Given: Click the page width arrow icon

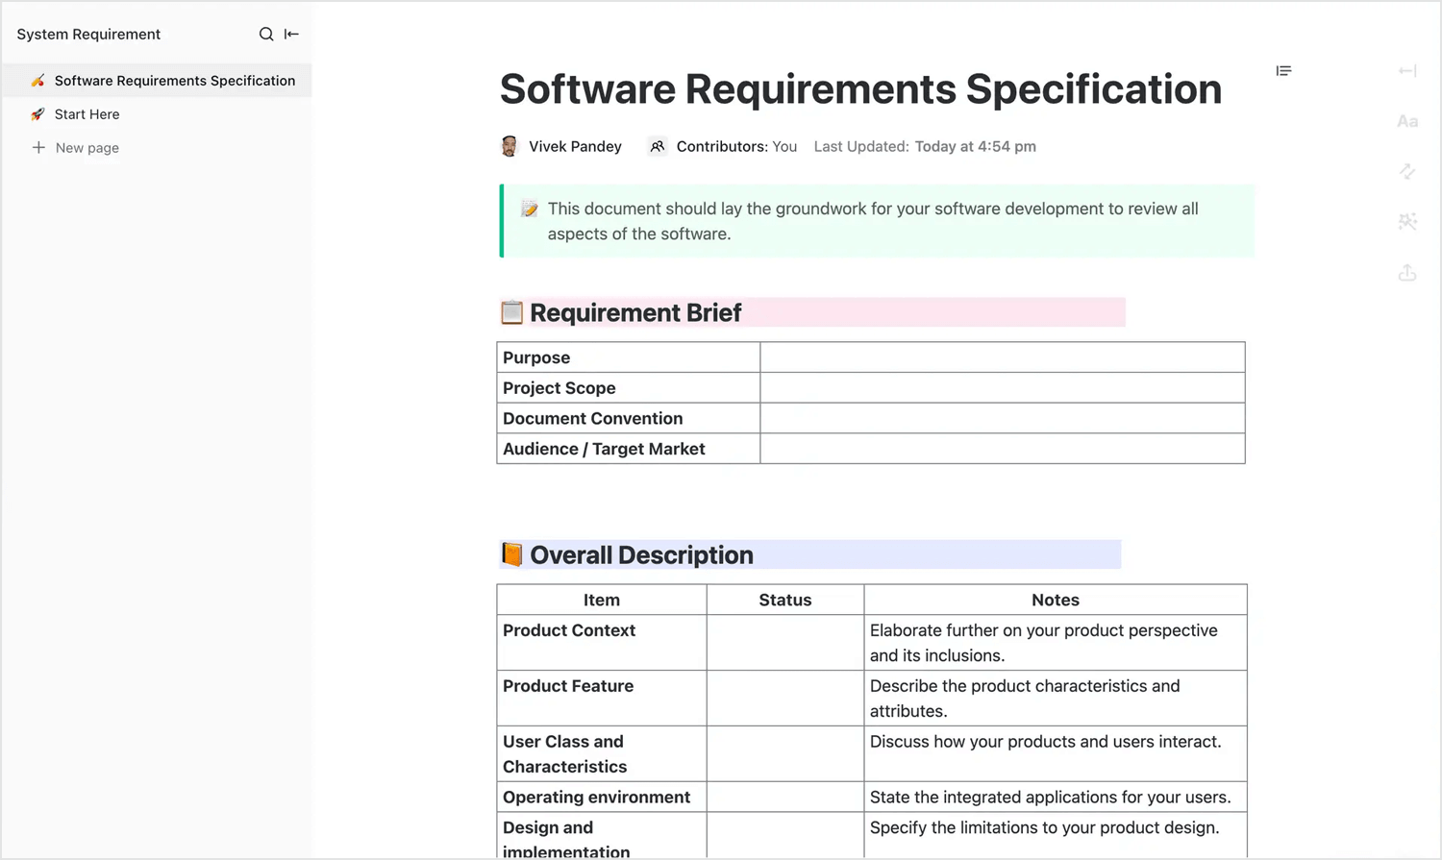Looking at the screenshot, I should (x=1407, y=71).
